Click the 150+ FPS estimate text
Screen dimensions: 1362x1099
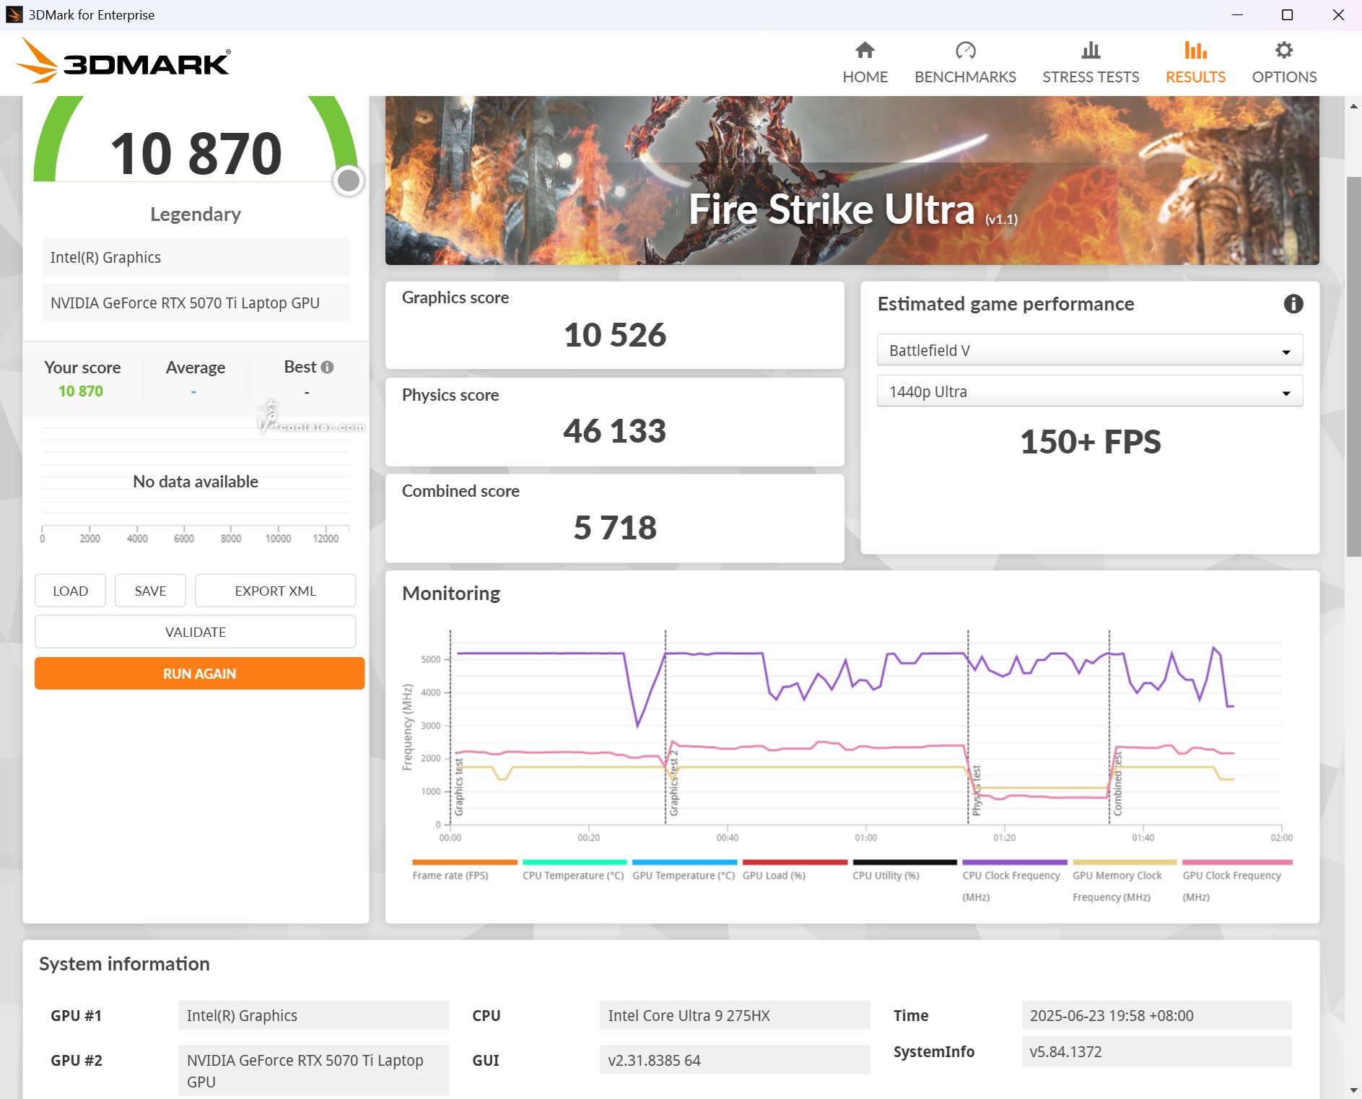[1090, 442]
